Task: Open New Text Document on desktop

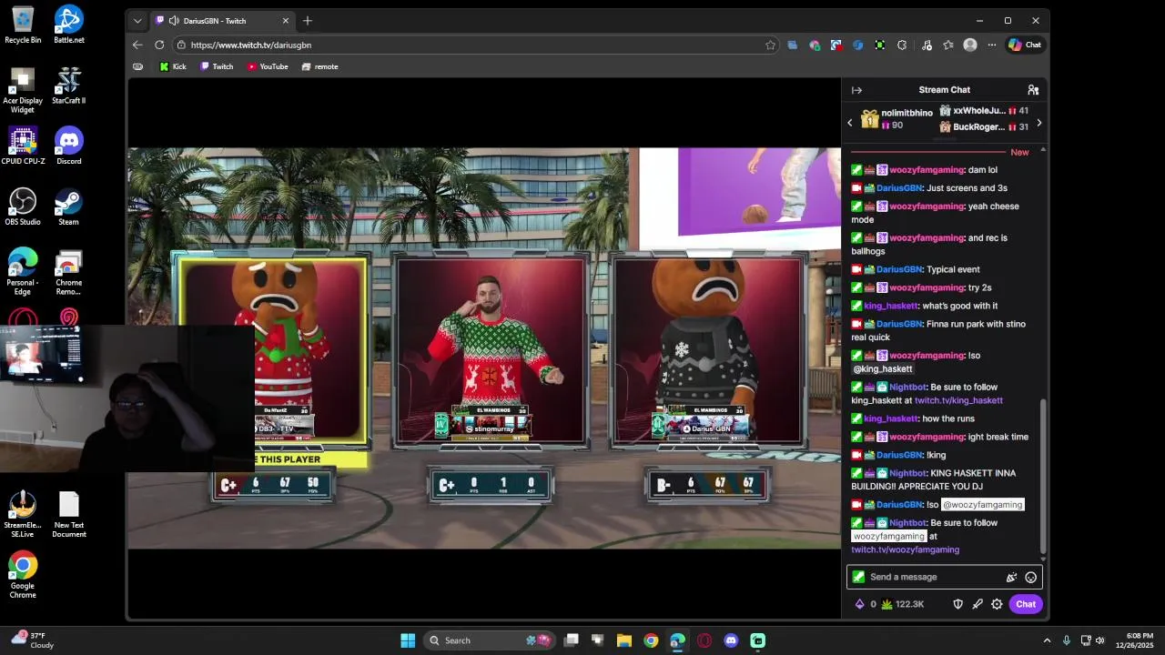Action: 68,515
